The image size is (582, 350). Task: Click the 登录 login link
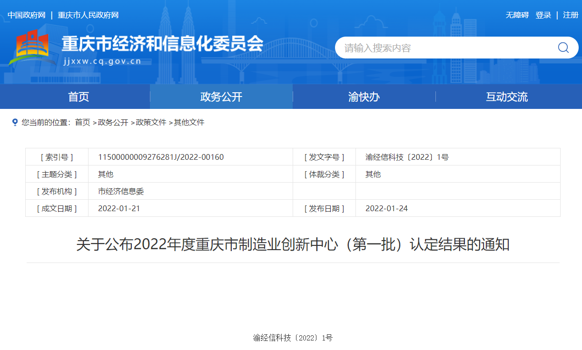[543, 15]
